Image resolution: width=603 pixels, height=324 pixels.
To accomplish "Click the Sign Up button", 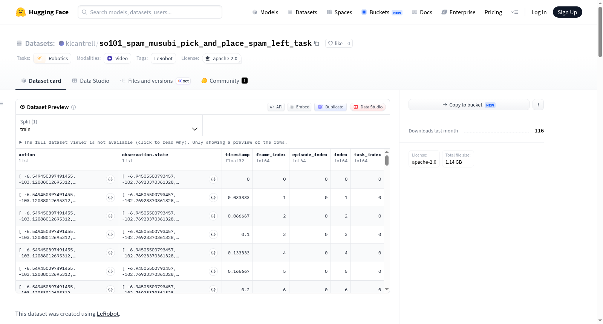I will 567,12.
